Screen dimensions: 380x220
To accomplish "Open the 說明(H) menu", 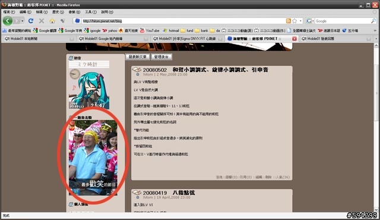I will click(x=107, y=12).
